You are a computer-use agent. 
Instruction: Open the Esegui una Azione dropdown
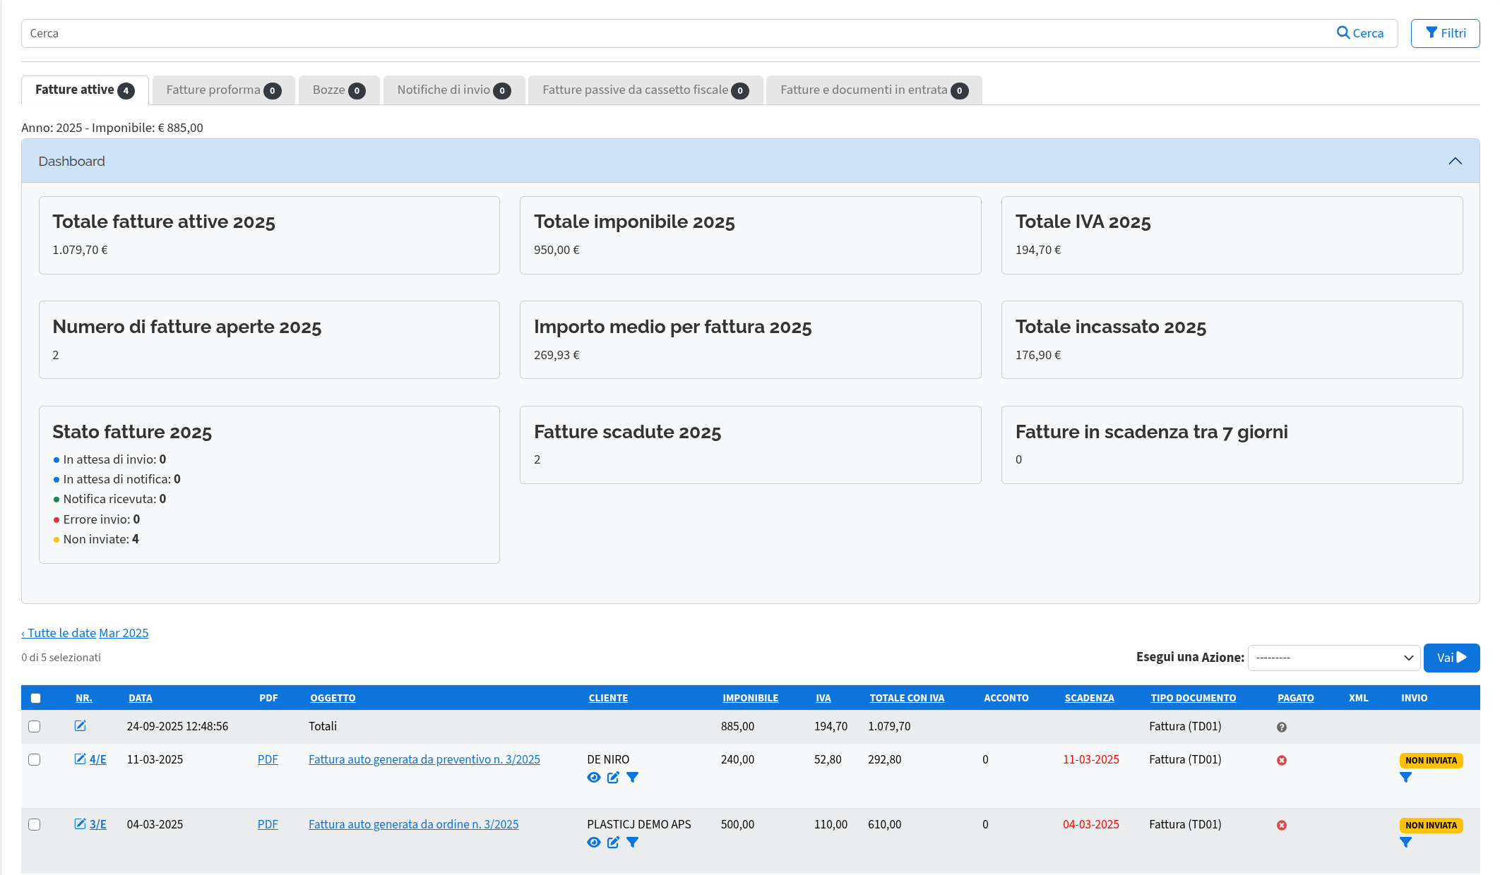click(1333, 658)
